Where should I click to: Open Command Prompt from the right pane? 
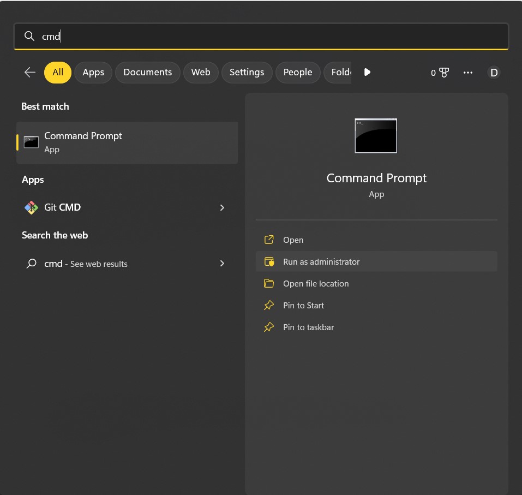tap(293, 240)
